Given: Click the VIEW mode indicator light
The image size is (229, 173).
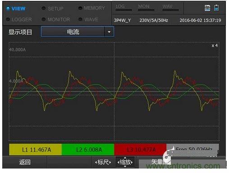Looking at the screenshot, I should [8, 9].
